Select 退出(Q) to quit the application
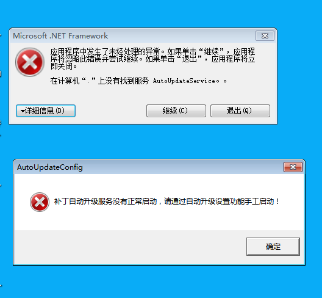This screenshot has width=322, height=298. coord(240,111)
